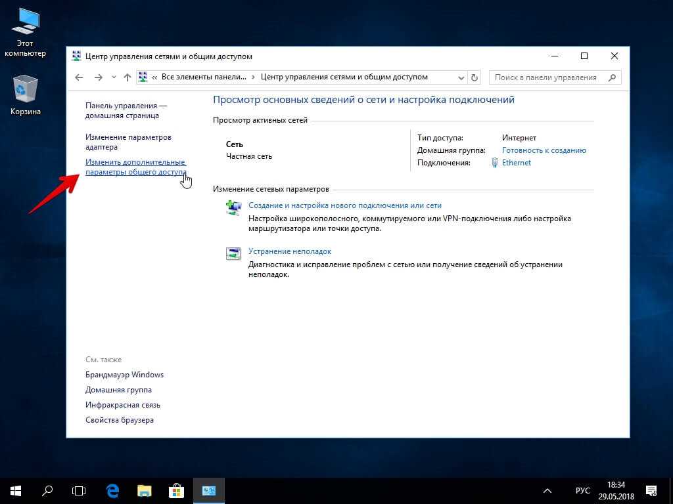Open Microsoft Edge from taskbar
Screen dimensions: 673x504
click(x=112, y=490)
